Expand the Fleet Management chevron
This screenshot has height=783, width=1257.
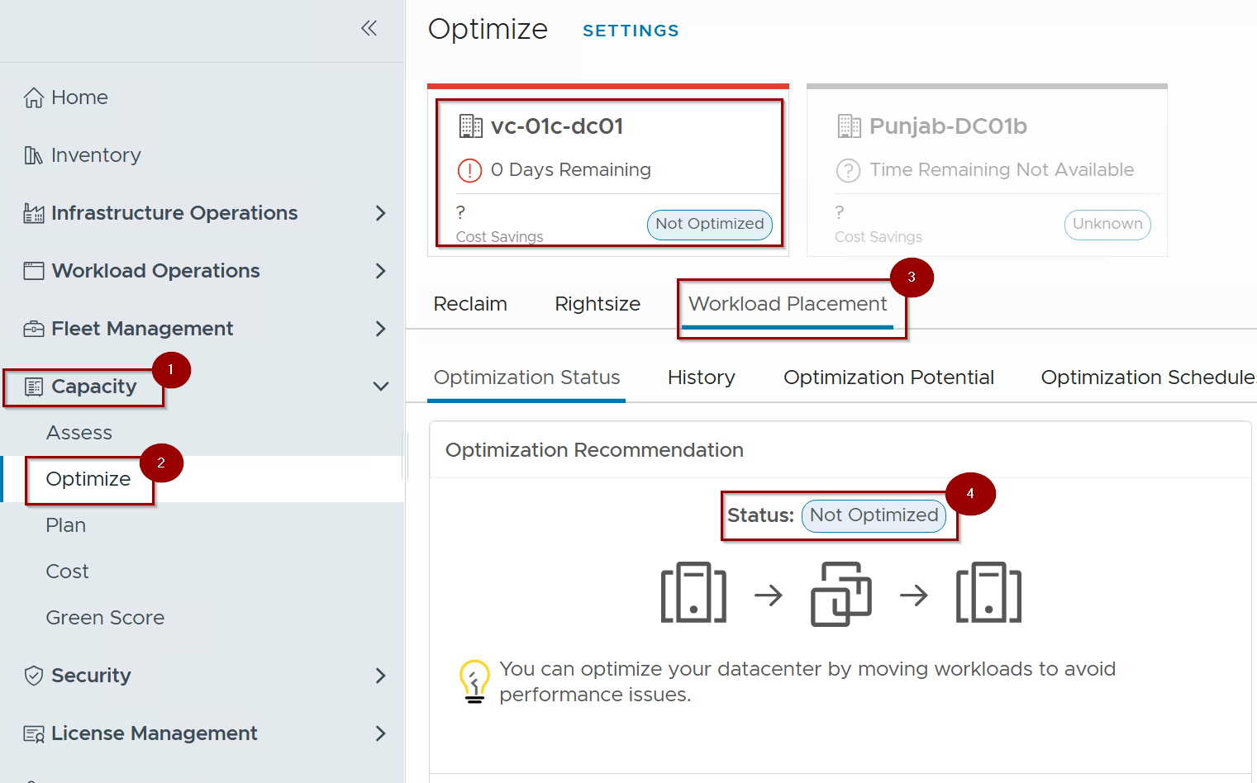point(380,329)
